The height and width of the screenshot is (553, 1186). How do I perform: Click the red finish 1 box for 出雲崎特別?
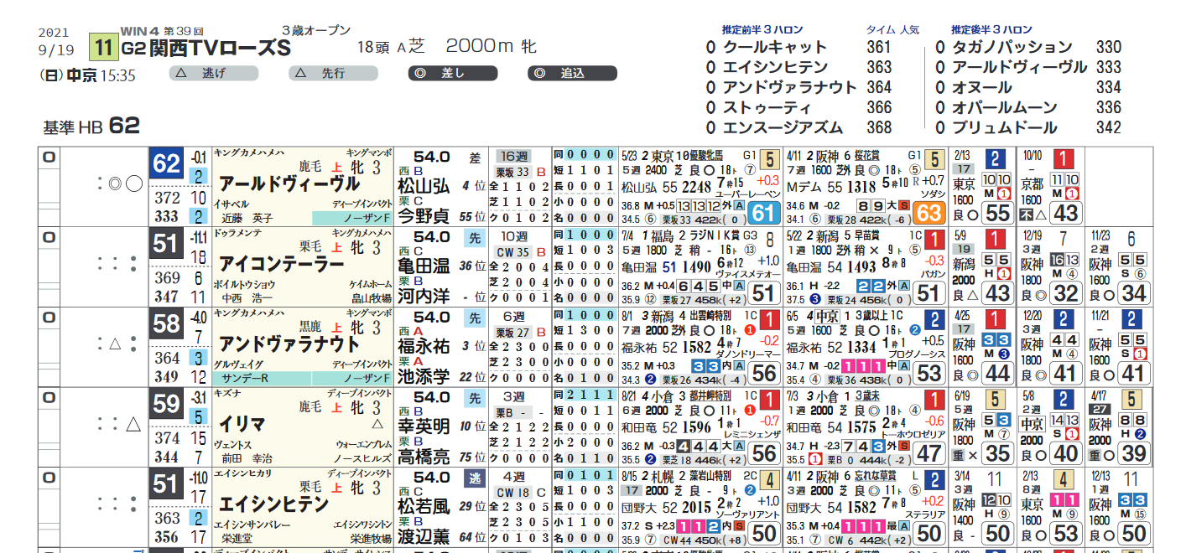tap(770, 320)
